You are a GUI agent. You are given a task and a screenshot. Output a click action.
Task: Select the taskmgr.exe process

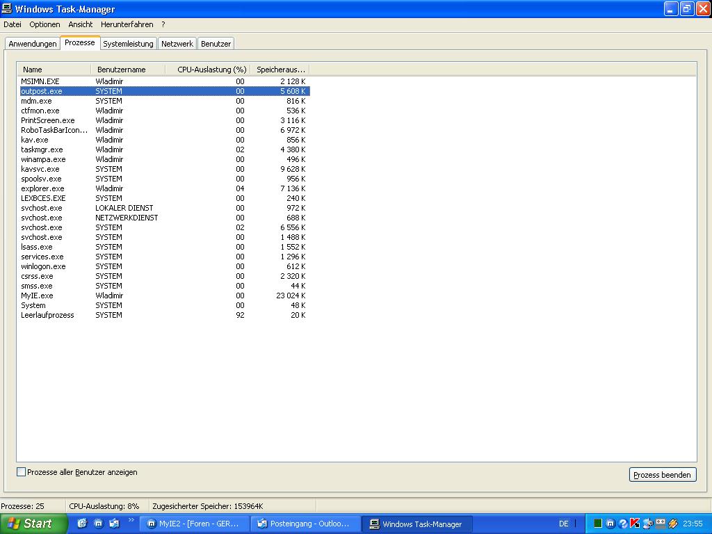click(164, 149)
